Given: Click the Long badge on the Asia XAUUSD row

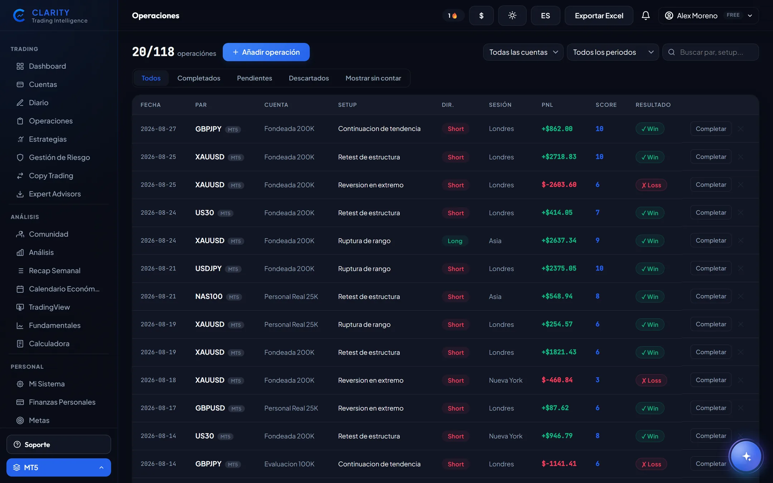Looking at the screenshot, I should [x=455, y=241].
